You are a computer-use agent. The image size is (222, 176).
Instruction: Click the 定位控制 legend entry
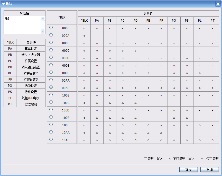[31, 104]
